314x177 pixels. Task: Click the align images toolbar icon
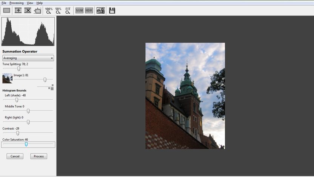[x=37, y=11]
